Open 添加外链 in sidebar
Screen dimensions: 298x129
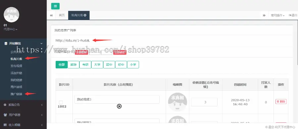(x=16, y=73)
